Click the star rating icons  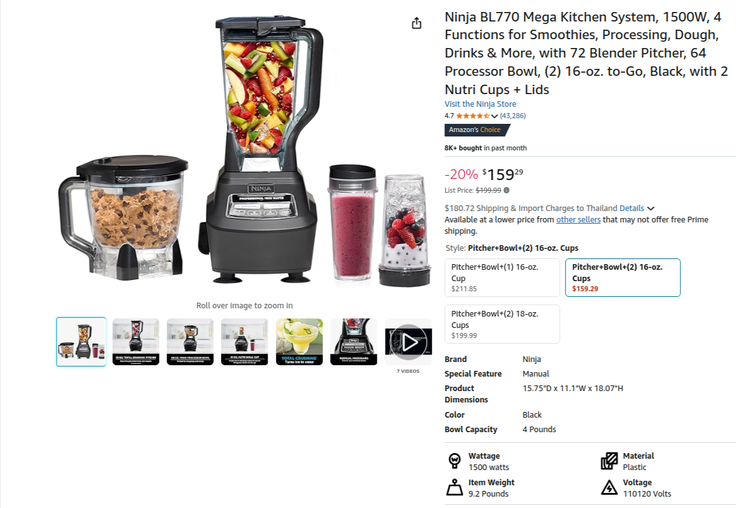click(473, 116)
